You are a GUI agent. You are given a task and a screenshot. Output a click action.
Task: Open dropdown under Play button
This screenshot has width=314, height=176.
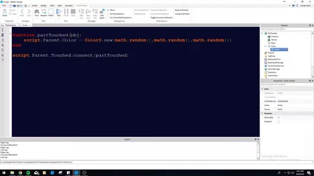[59, 19]
